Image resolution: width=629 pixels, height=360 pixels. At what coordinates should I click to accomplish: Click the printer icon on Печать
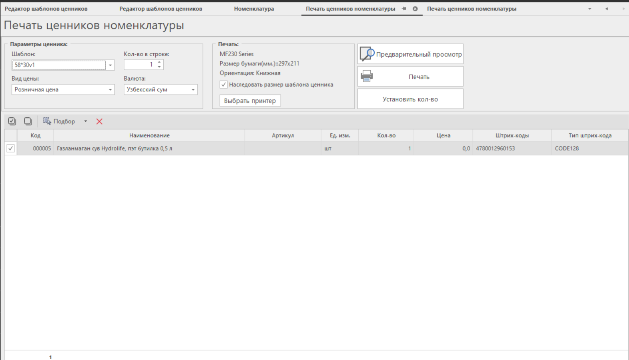pyautogui.click(x=367, y=76)
